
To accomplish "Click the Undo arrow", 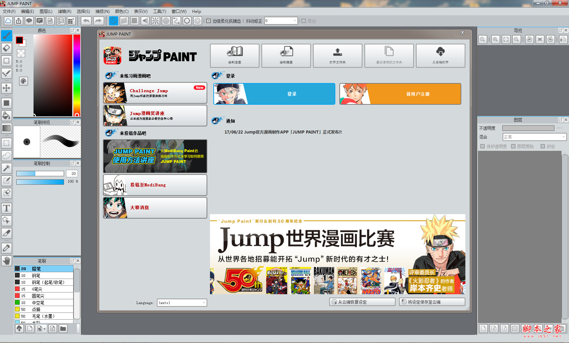I will click(x=86, y=21).
